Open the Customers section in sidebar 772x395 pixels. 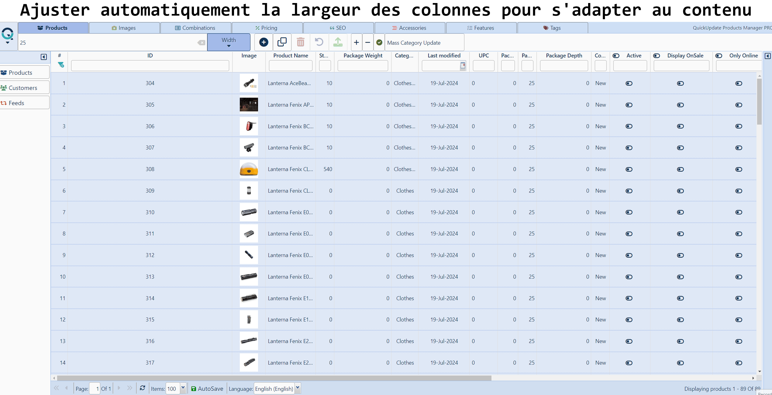23,88
